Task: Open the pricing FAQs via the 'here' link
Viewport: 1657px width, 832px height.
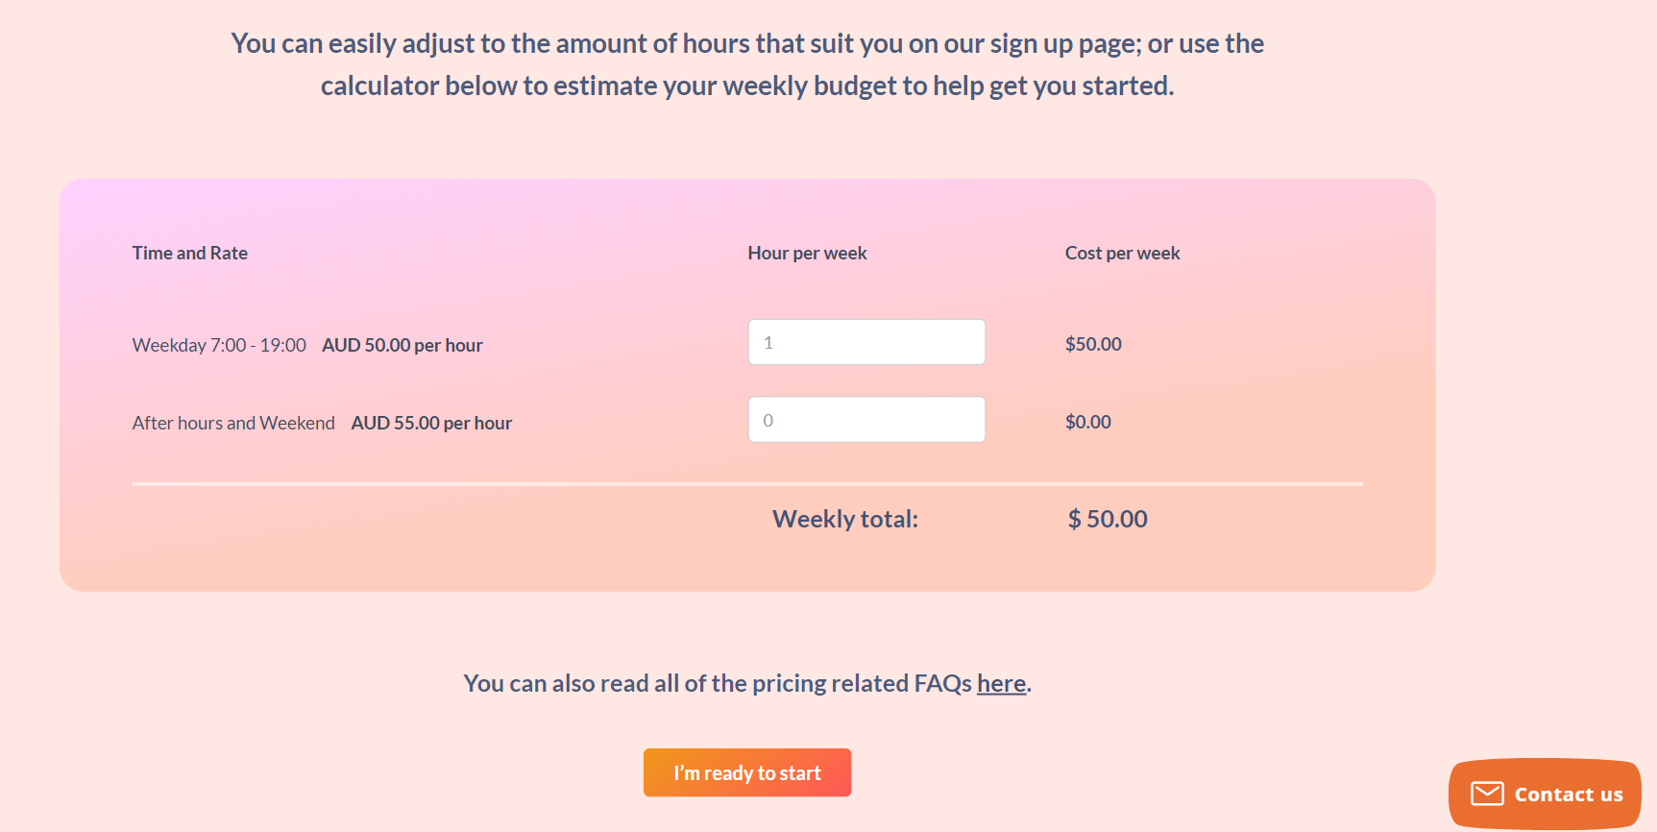Action: pyautogui.click(x=1001, y=683)
